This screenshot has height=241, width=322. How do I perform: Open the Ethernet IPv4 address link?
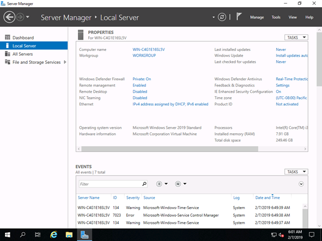(x=170, y=104)
